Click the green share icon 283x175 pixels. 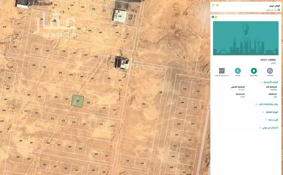(238, 71)
